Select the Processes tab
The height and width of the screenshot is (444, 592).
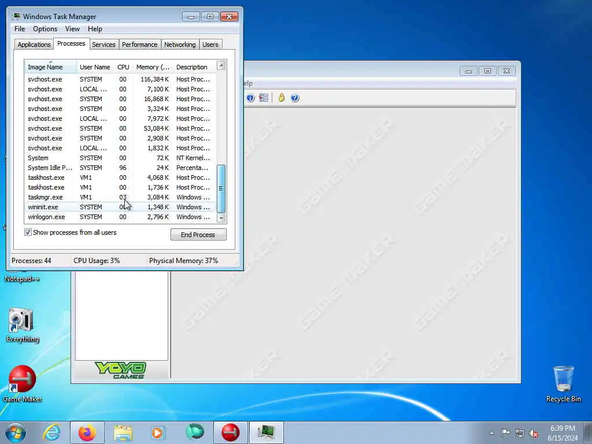tap(71, 44)
